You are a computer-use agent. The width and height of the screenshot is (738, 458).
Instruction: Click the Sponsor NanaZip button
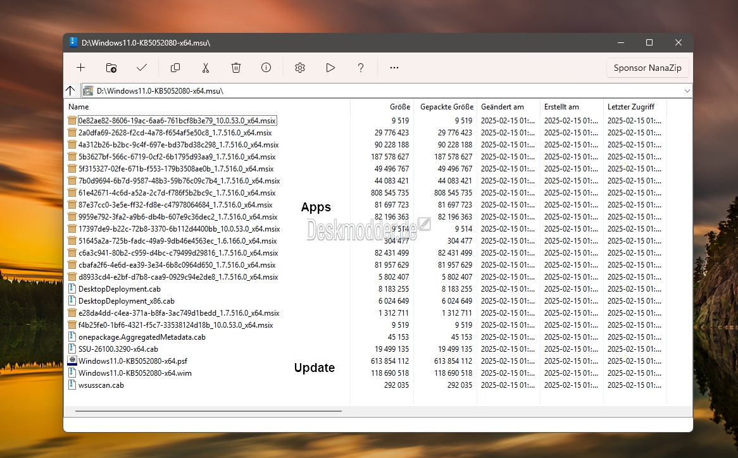pos(647,68)
